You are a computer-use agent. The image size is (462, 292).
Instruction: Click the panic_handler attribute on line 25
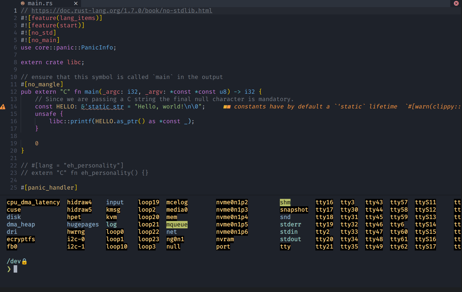tap(49, 187)
